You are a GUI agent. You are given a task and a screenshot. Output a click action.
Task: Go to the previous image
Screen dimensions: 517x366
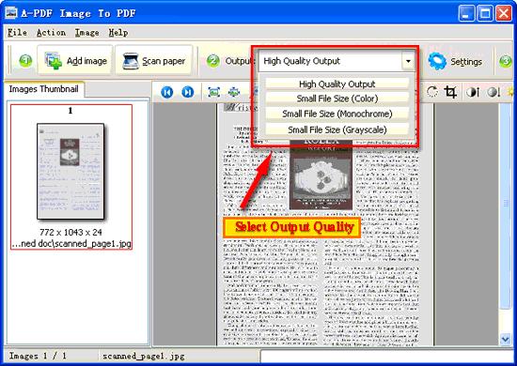(x=167, y=92)
